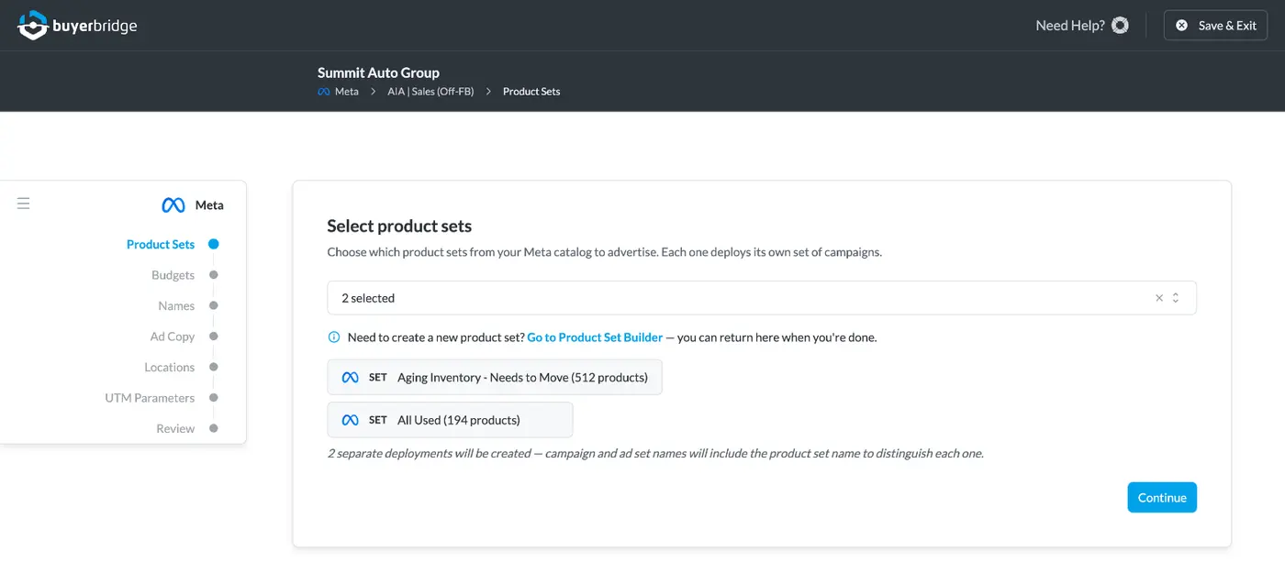Select the All Used (194 products) set
This screenshot has width=1285, height=563.
[x=450, y=420]
